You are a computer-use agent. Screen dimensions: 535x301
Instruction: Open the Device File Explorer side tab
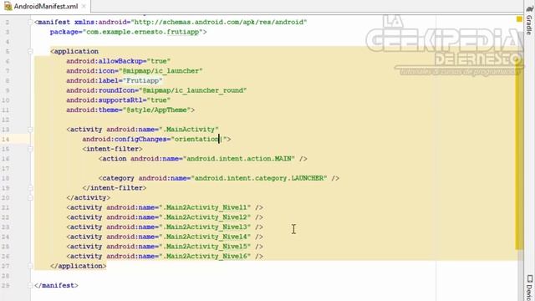tap(529, 288)
